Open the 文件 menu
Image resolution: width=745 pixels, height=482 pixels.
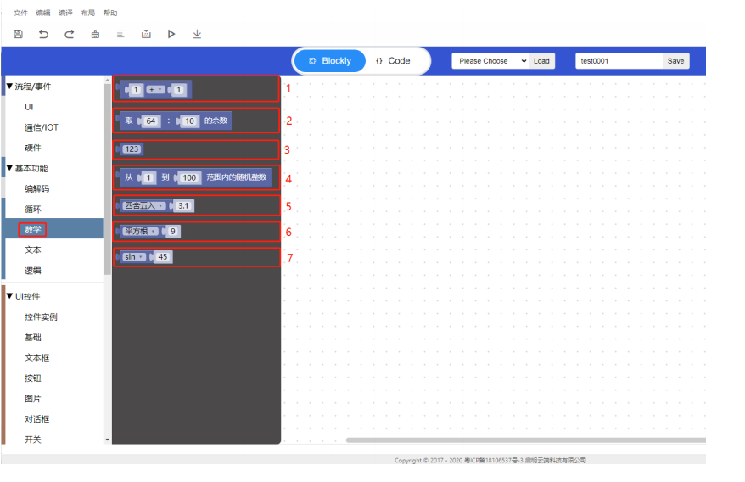click(20, 13)
